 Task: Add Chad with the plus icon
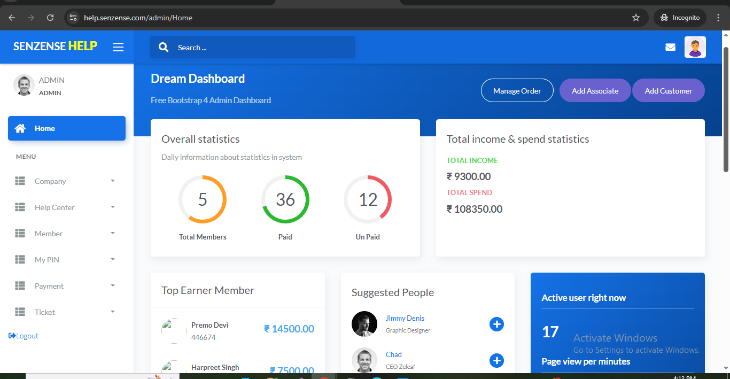496,361
